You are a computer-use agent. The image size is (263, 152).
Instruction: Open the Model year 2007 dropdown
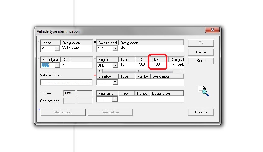pyautogui.click(x=57, y=65)
